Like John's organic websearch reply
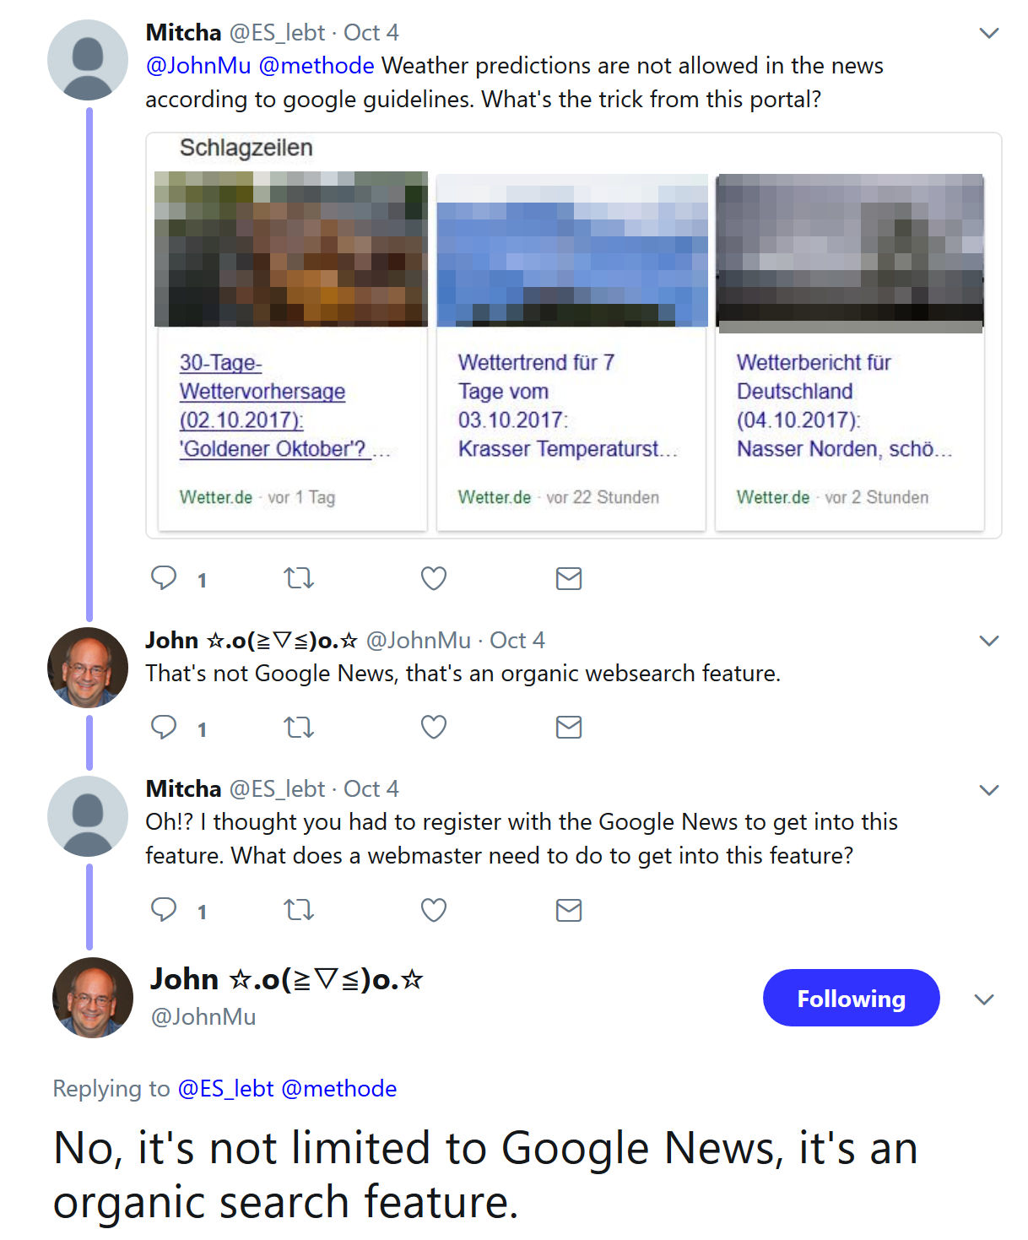This screenshot has height=1240, width=1028. (433, 727)
